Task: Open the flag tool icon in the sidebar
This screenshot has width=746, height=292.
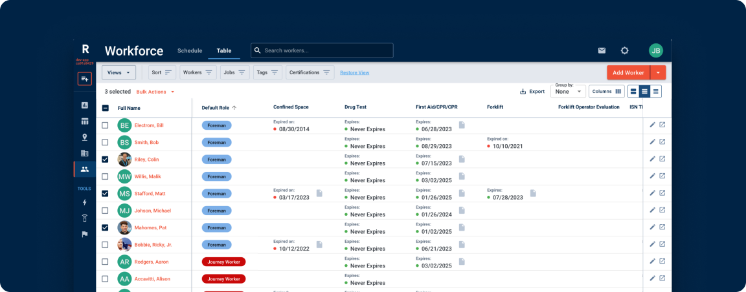Action: [85, 234]
